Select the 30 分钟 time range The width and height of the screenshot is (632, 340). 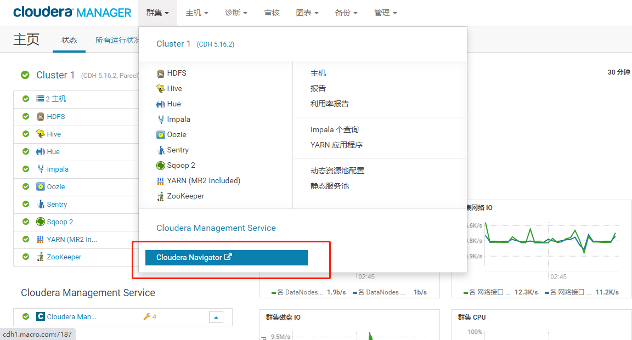click(x=619, y=72)
